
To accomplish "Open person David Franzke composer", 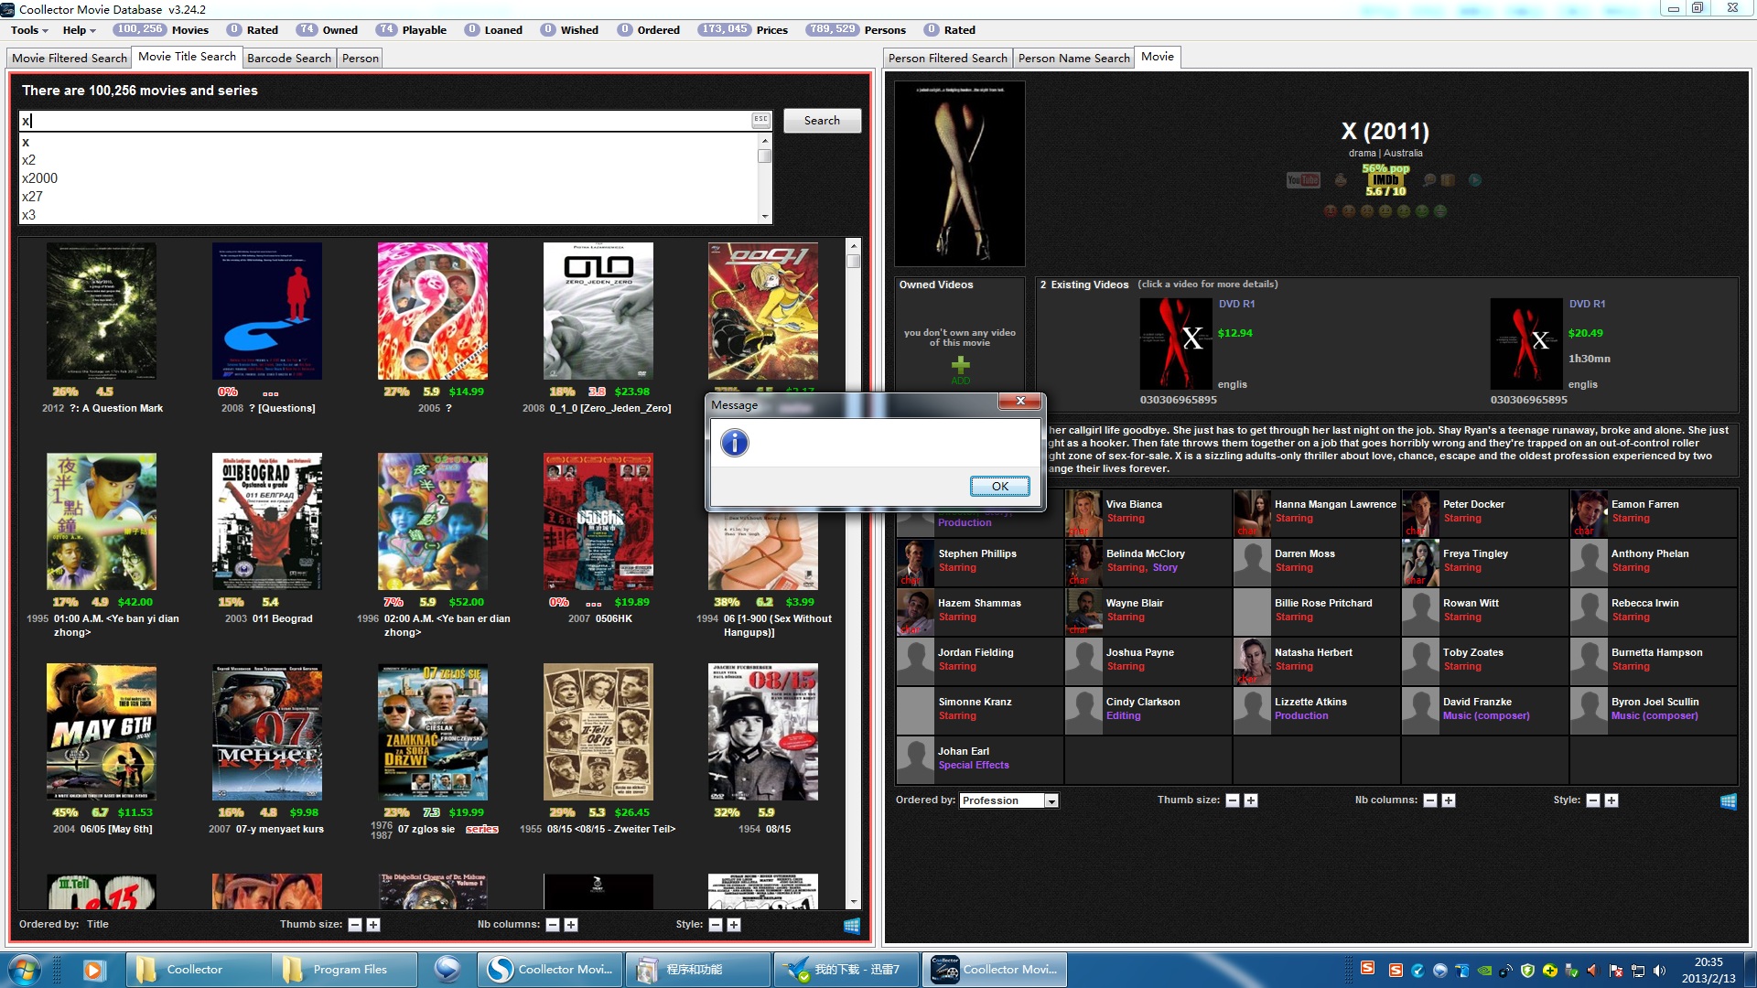I will coord(1484,710).
